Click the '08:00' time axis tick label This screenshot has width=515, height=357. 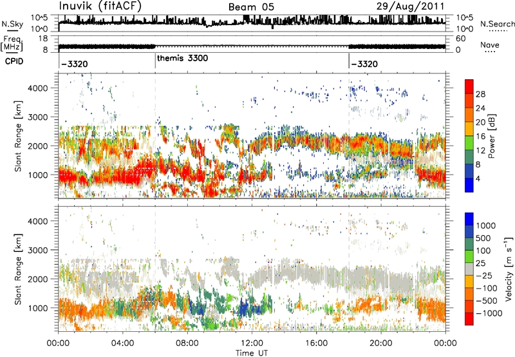coord(187,343)
